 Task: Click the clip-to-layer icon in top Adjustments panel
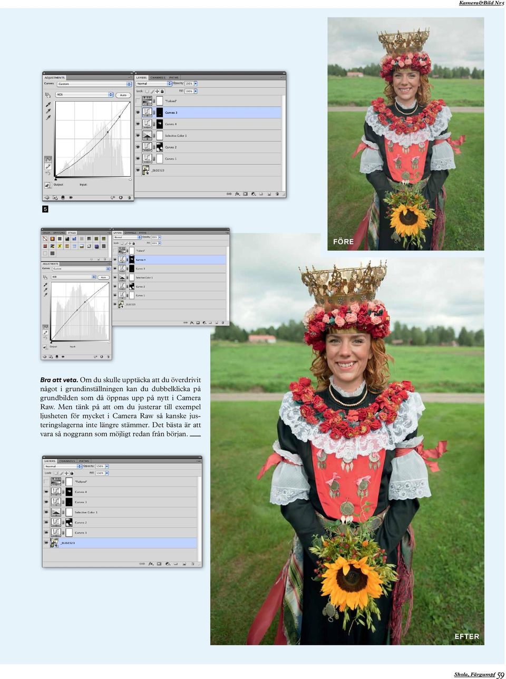63,198
